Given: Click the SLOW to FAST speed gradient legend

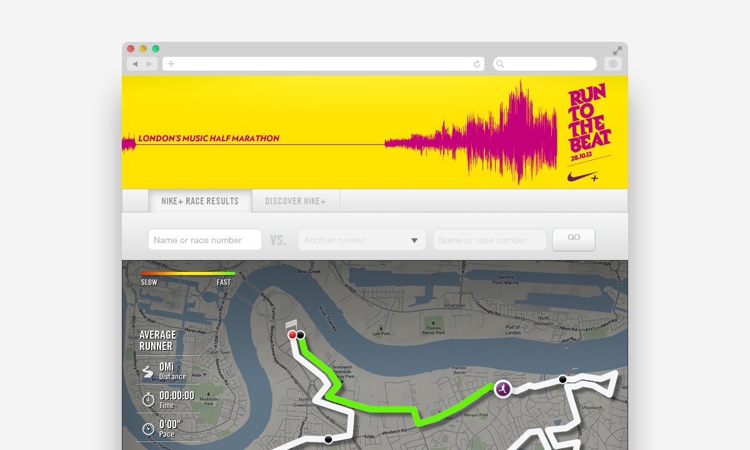Looking at the screenshot, I should (x=187, y=274).
